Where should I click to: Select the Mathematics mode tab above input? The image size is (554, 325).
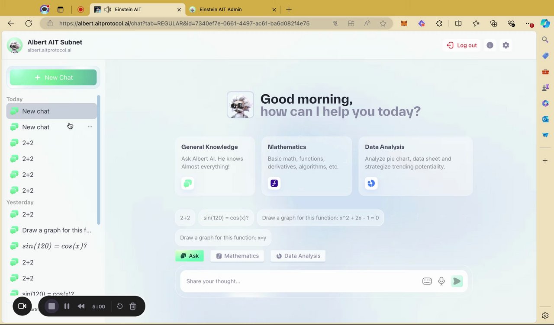tap(238, 256)
